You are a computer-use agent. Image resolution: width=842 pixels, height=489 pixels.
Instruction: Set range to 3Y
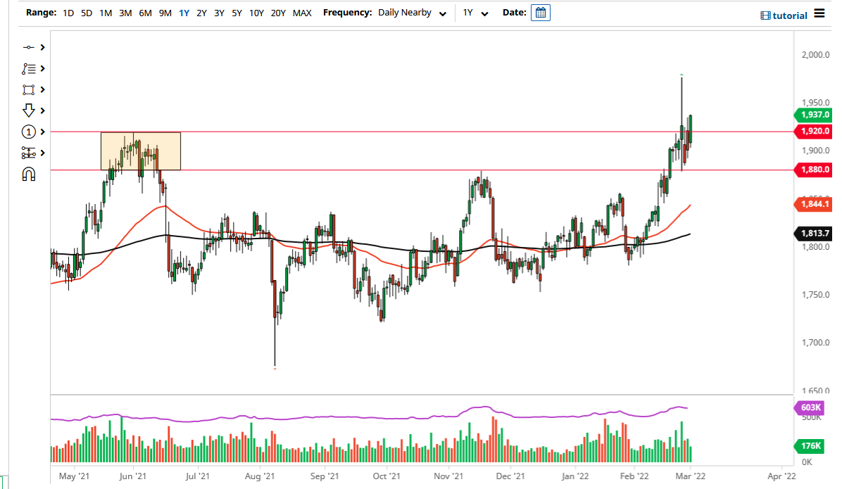click(219, 13)
